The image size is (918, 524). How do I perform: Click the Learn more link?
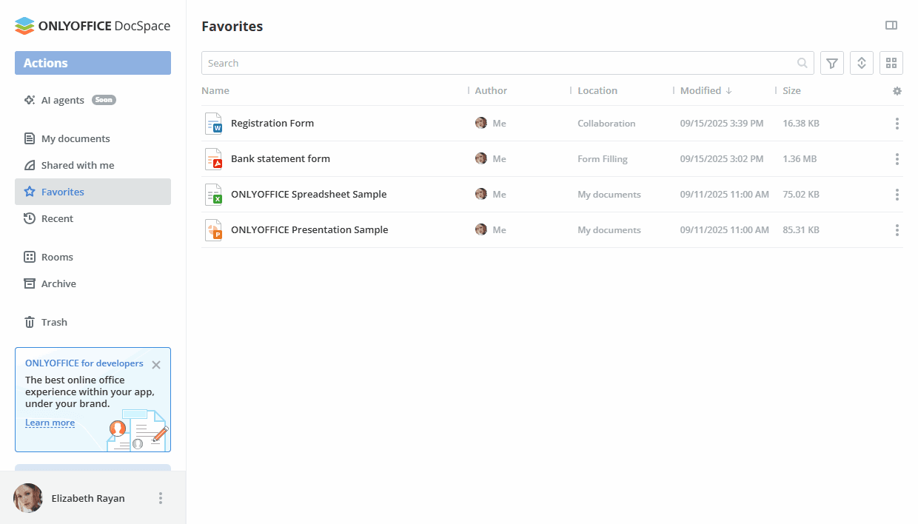point(50,422)
